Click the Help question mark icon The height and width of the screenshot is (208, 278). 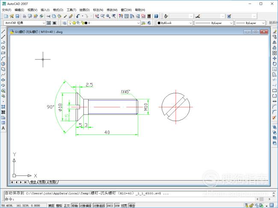point(156,16)
